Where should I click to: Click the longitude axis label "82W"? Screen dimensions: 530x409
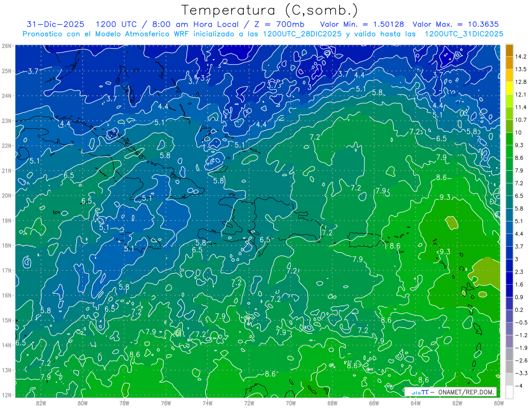pos(41,402)
